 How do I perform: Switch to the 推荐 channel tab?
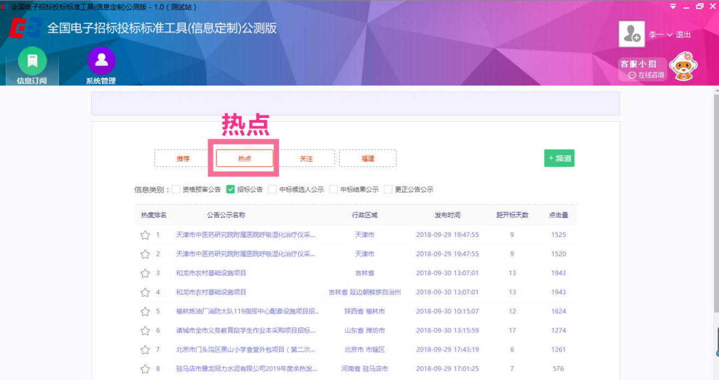pos(183,158)
